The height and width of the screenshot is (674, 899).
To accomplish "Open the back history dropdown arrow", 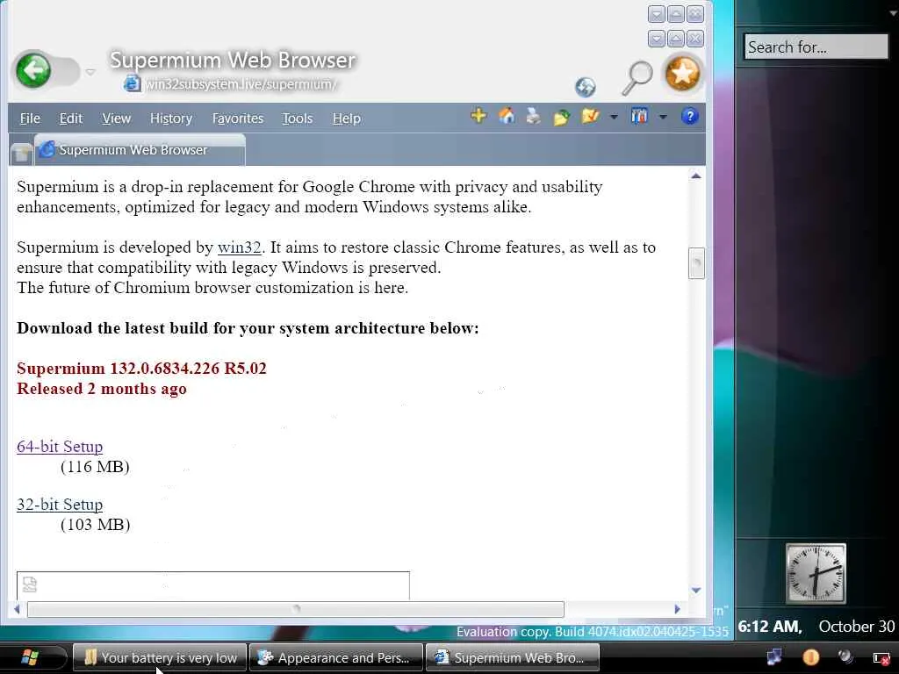I will pos(90,72).
